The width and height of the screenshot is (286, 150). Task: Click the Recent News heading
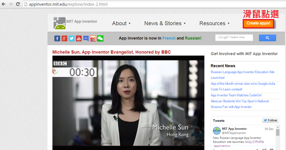click(223, 66)
